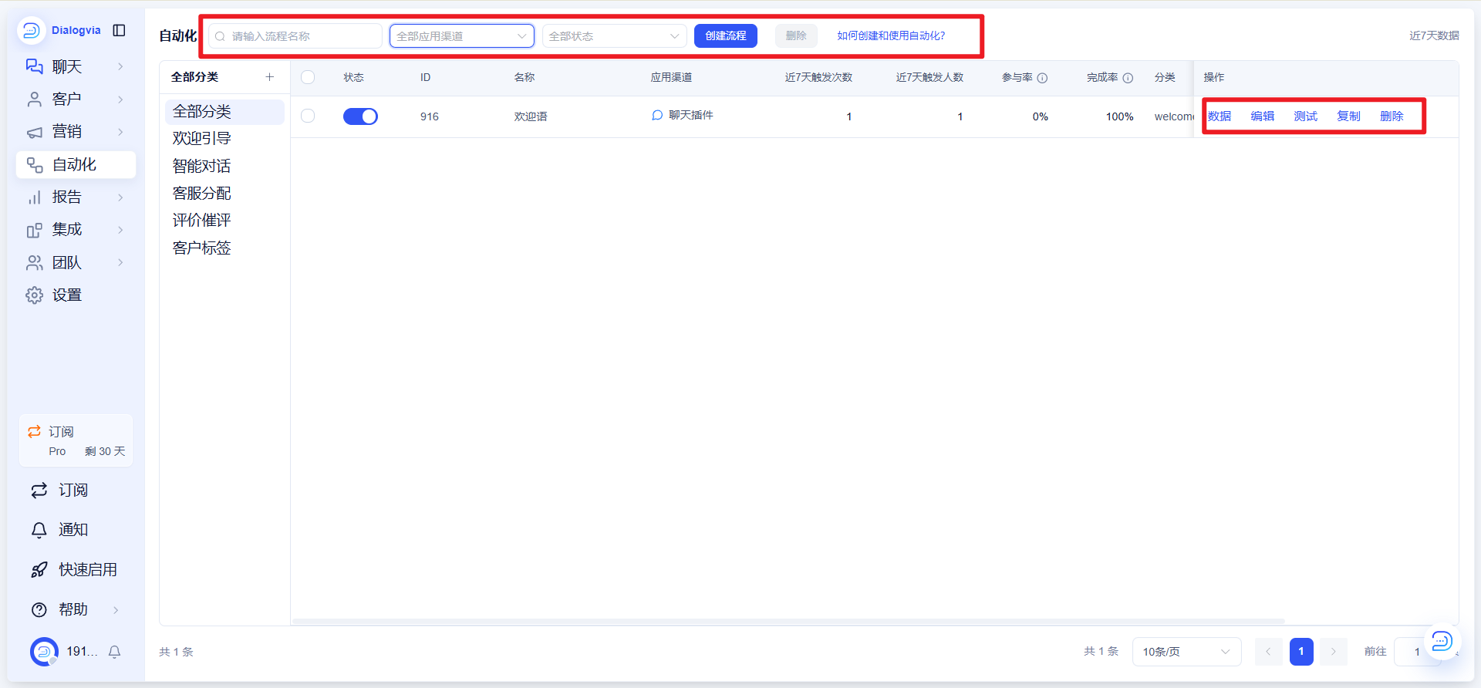This screenshot has height=688, width=1481.
Task: Expand the 报告 sidebar menu
Action: tap(76, 197)
